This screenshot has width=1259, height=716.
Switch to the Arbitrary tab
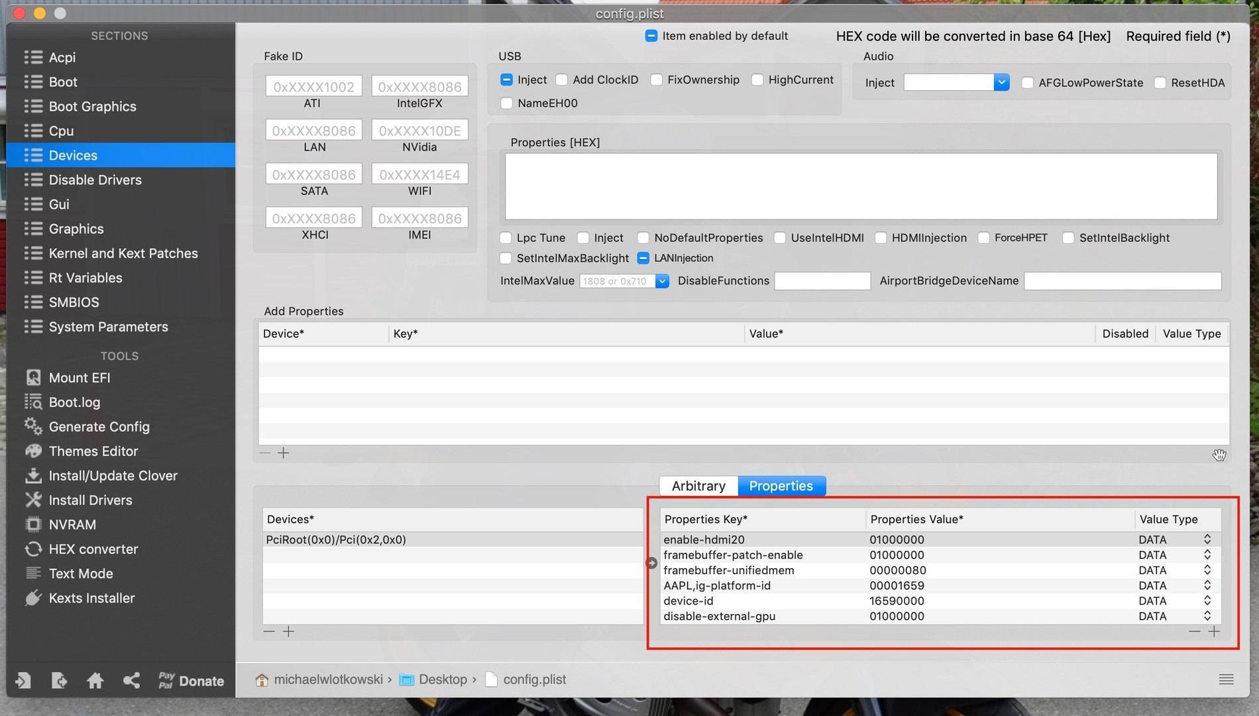[x=698, y=486]
